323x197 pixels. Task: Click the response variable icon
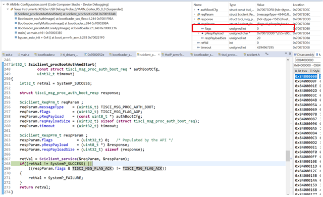tap(198, 19)
